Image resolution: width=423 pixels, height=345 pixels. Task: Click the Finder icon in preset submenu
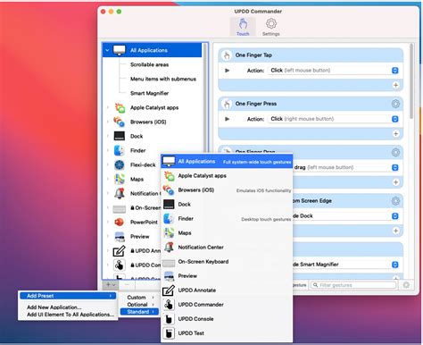click(x=169, y=219)
